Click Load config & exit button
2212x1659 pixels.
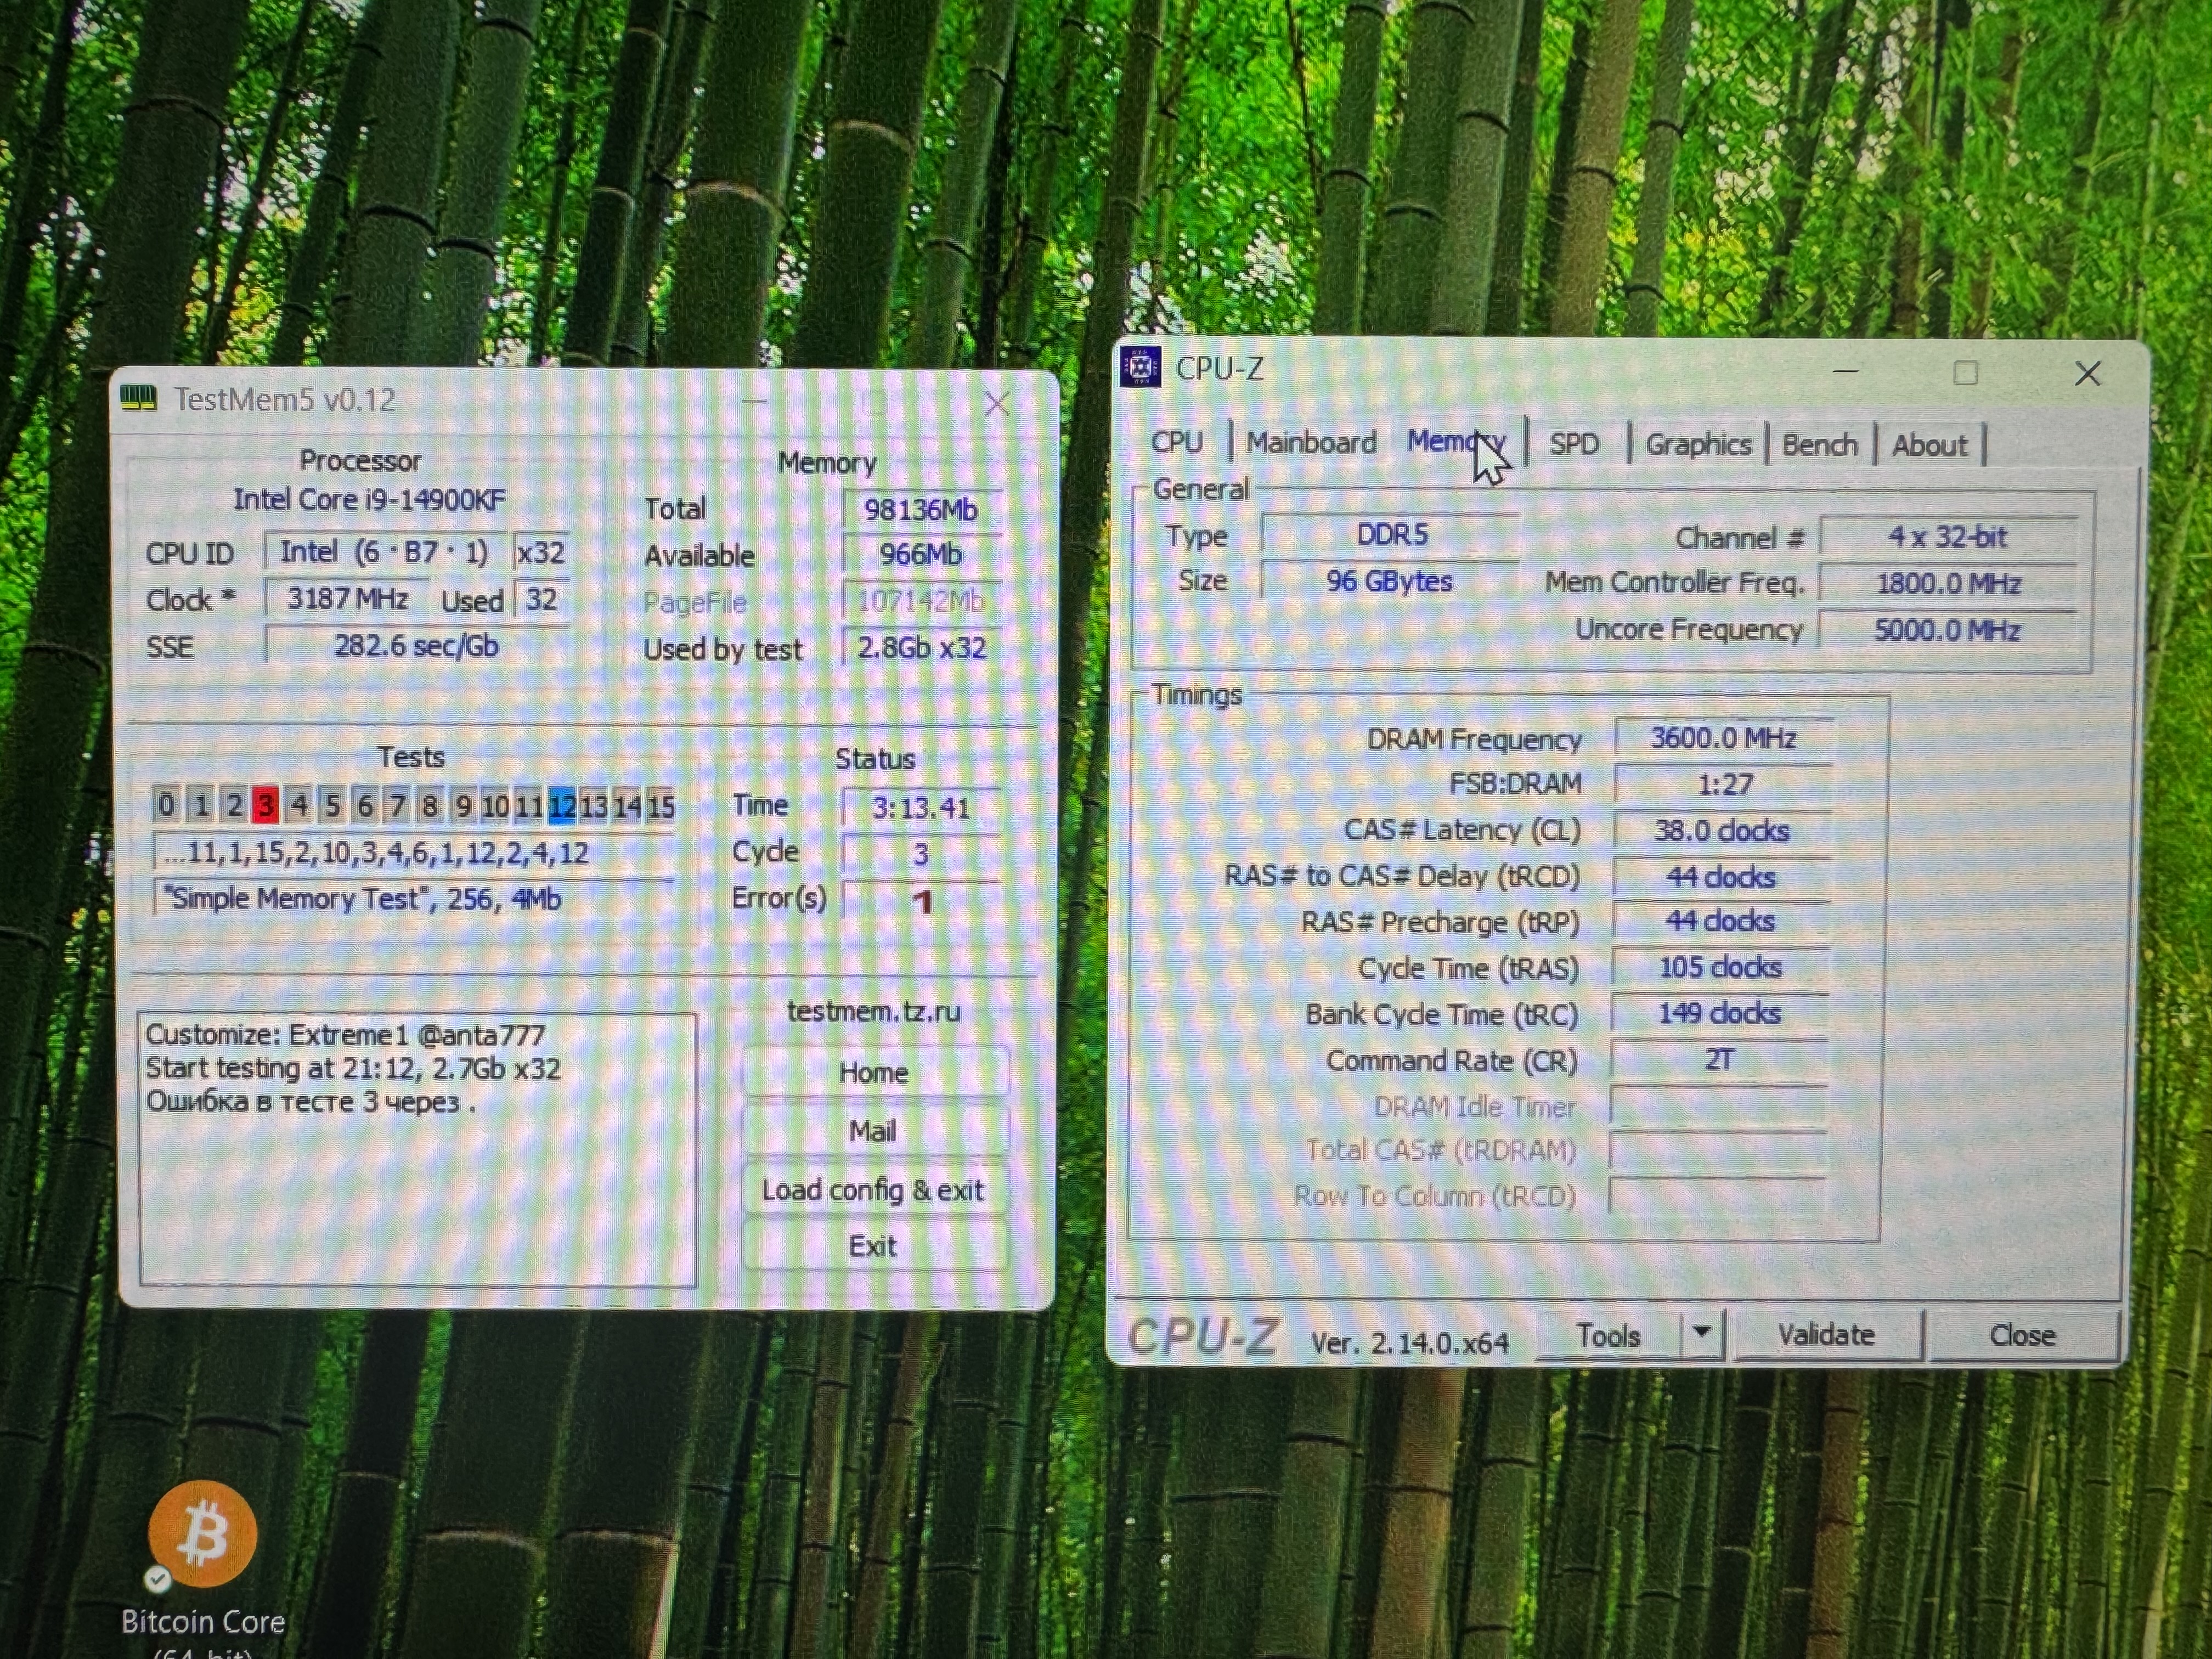point(873,1190)
